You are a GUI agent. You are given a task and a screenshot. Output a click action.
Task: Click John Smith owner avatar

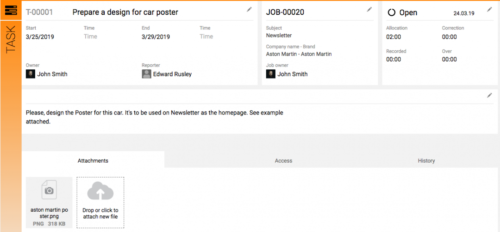30,74
